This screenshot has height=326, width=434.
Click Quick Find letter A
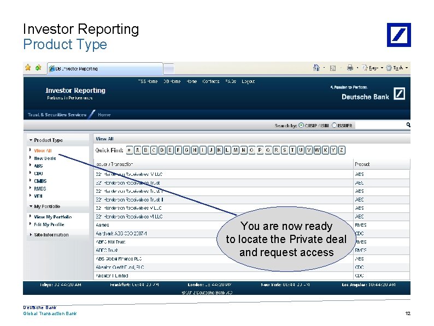pyautogui.click(x=137, y=150)
